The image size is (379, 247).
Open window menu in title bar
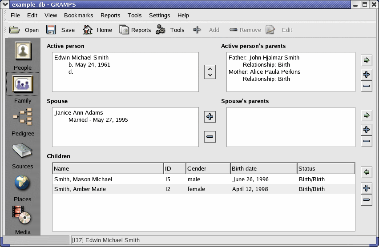[6, 4]
